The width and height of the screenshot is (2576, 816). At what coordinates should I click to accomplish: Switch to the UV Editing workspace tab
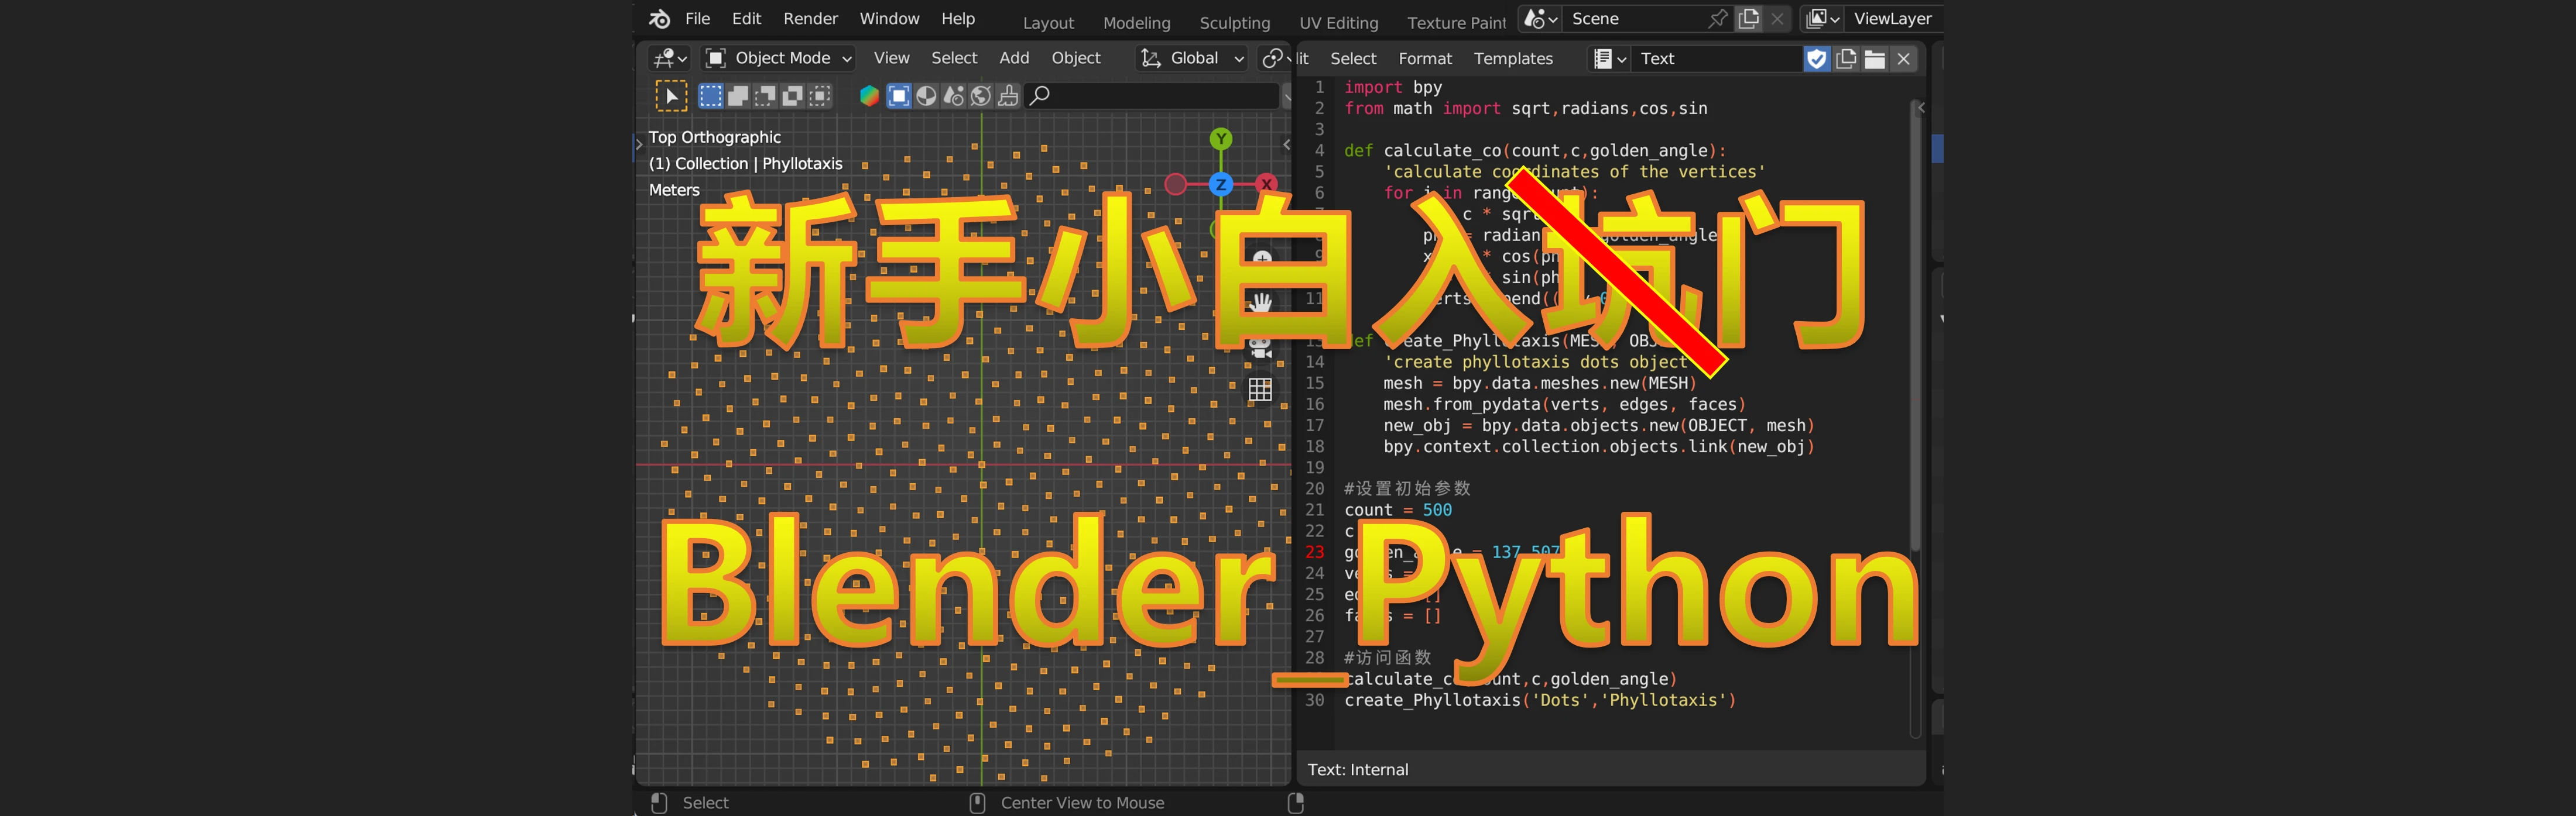(x=1339, y=22)
